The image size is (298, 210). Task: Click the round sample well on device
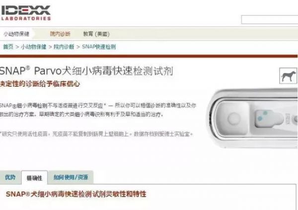(234, 118)
